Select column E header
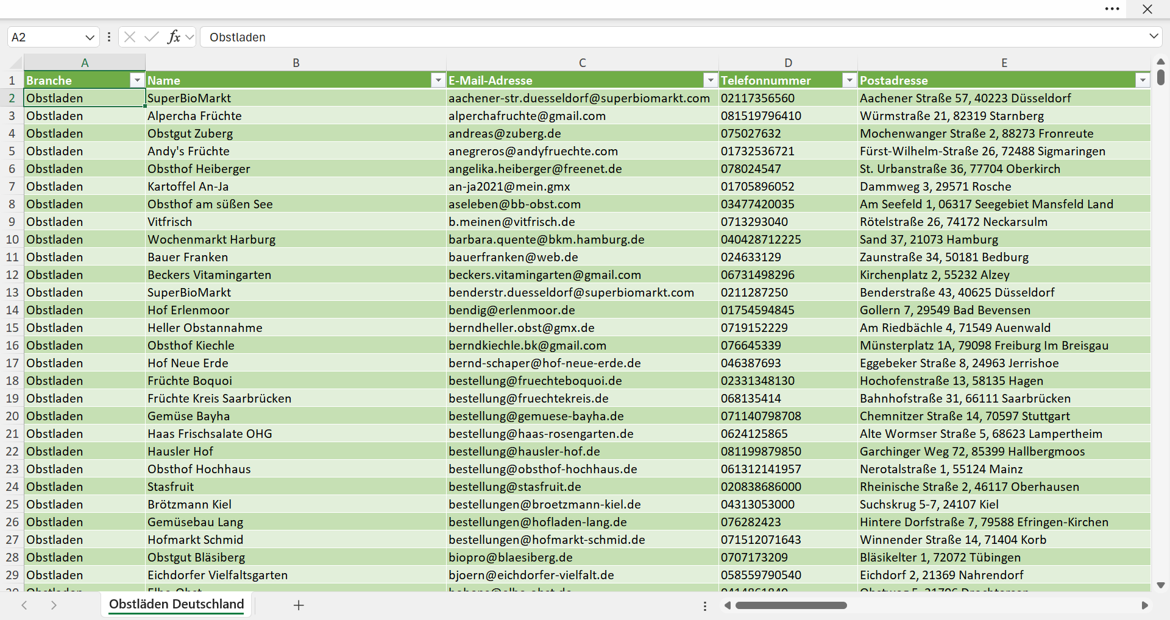The height and width of the screenshot is (620, 1170). point(1004,62)
